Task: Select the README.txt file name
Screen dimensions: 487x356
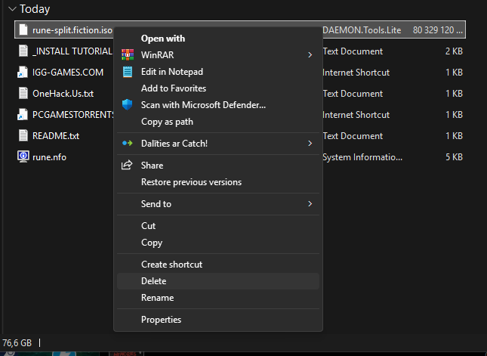Action: coord(56,136)
